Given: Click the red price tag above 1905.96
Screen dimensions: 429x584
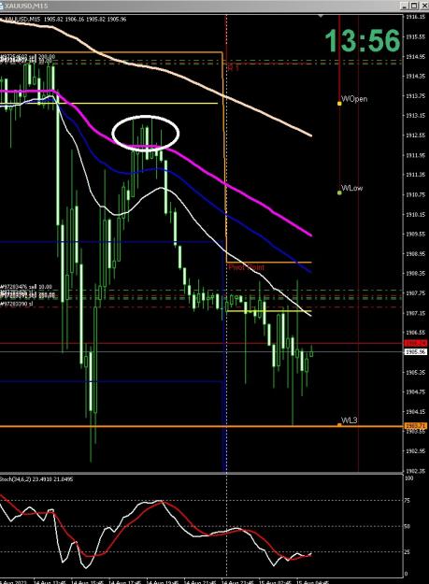Looking at the screenshot, I should [x=416, y=343].
